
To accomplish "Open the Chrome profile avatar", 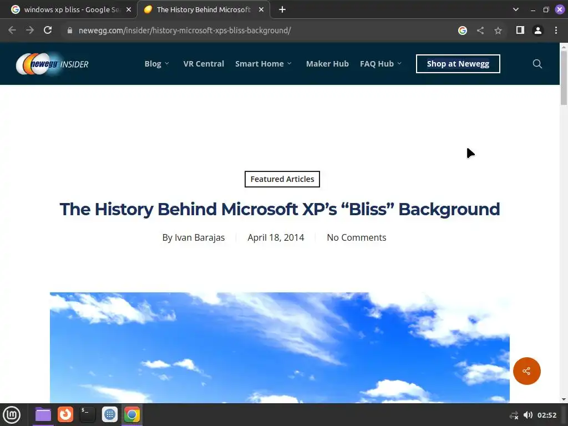I will coord(538,31).
